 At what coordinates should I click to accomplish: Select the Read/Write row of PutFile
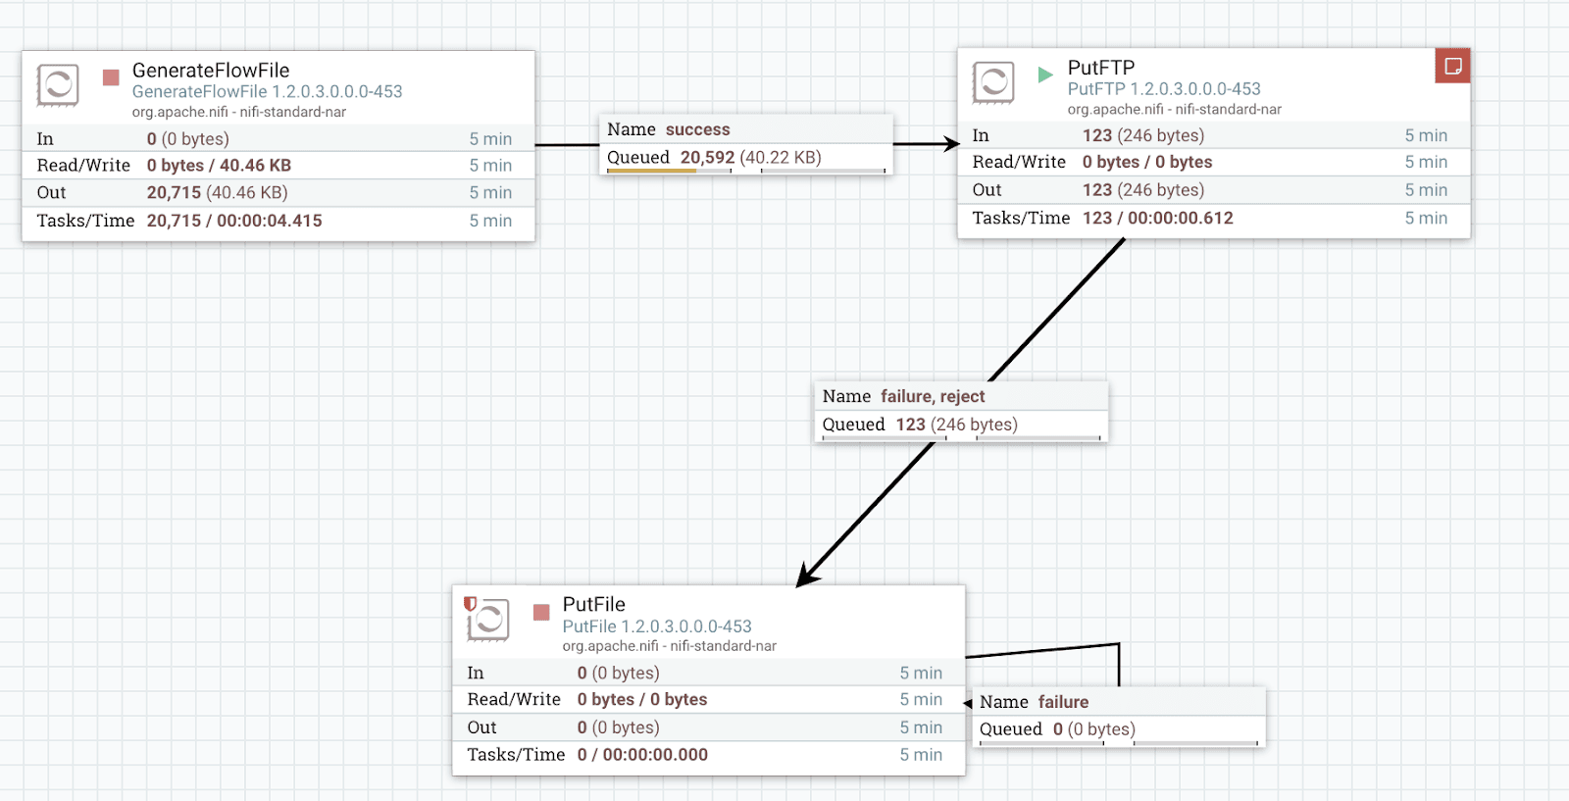click(x=707, y=699)
